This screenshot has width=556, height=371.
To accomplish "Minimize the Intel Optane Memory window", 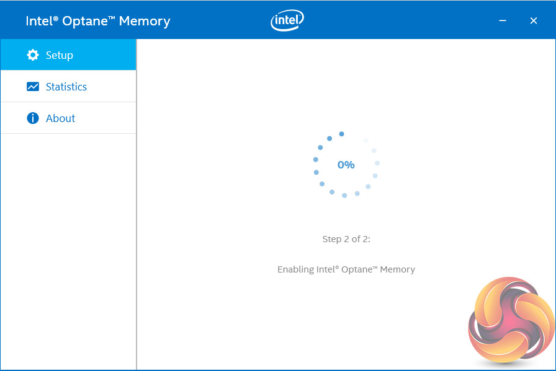I will (x=503, y=21).
